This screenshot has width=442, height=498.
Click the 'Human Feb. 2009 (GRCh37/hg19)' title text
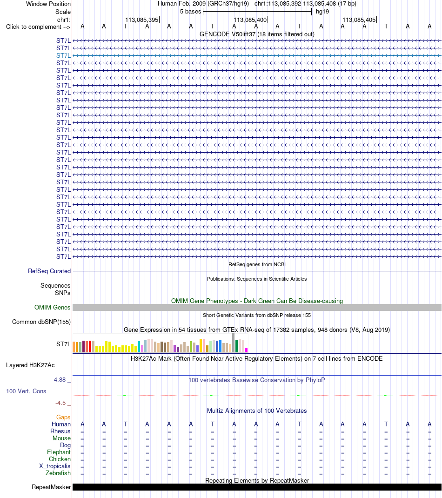[203, 4]
